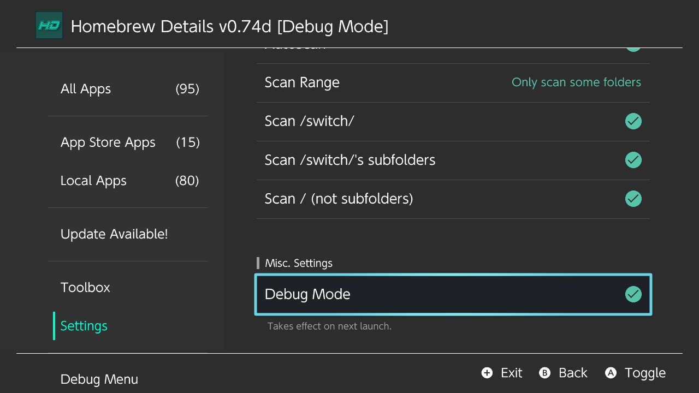Click the B Back button icon

(544, 373)
